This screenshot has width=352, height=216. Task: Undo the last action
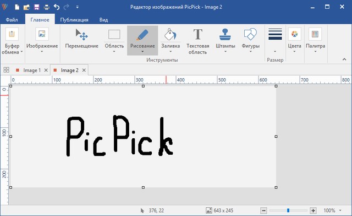[x=57, y=7]
